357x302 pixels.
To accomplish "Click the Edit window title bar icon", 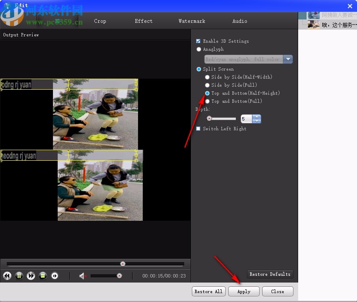I will (8, 5).
